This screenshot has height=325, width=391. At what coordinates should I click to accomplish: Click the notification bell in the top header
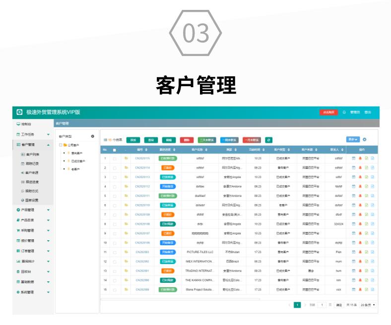click(x=344, y=112)
